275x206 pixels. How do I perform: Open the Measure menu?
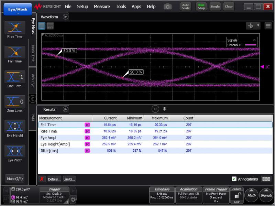102,7
